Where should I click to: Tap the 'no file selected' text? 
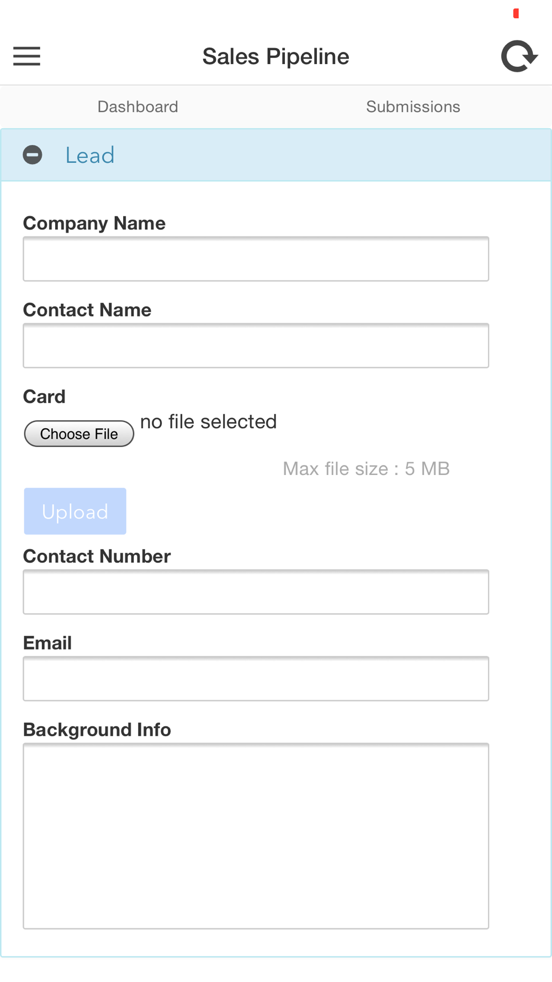pos(209,421)
